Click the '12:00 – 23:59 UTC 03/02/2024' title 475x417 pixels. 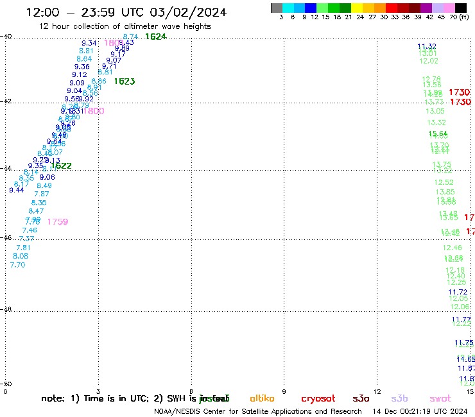point(126,12)
